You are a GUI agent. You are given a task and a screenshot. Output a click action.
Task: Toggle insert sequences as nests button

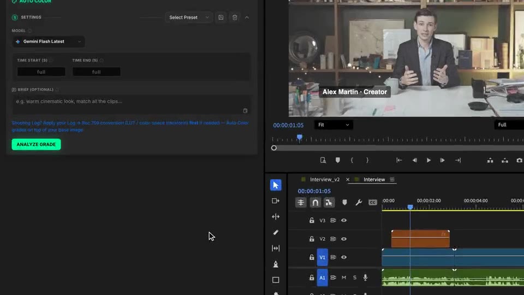pyautogui.click(x=301, y=202)
